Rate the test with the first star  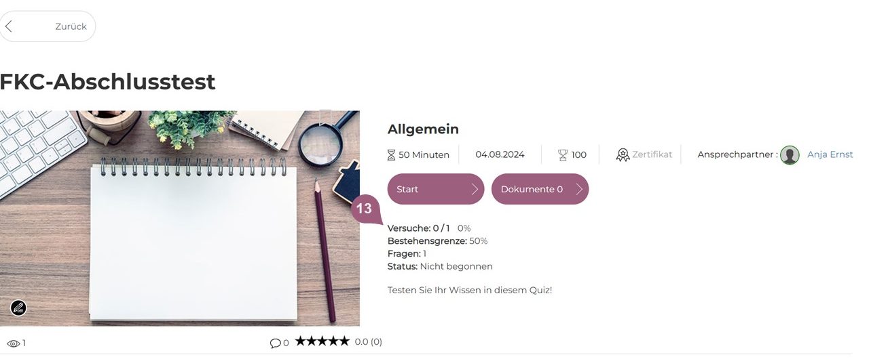(x=301, y=341)
